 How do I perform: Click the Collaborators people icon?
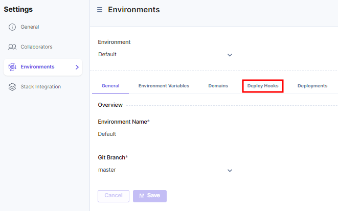point(12,47)
